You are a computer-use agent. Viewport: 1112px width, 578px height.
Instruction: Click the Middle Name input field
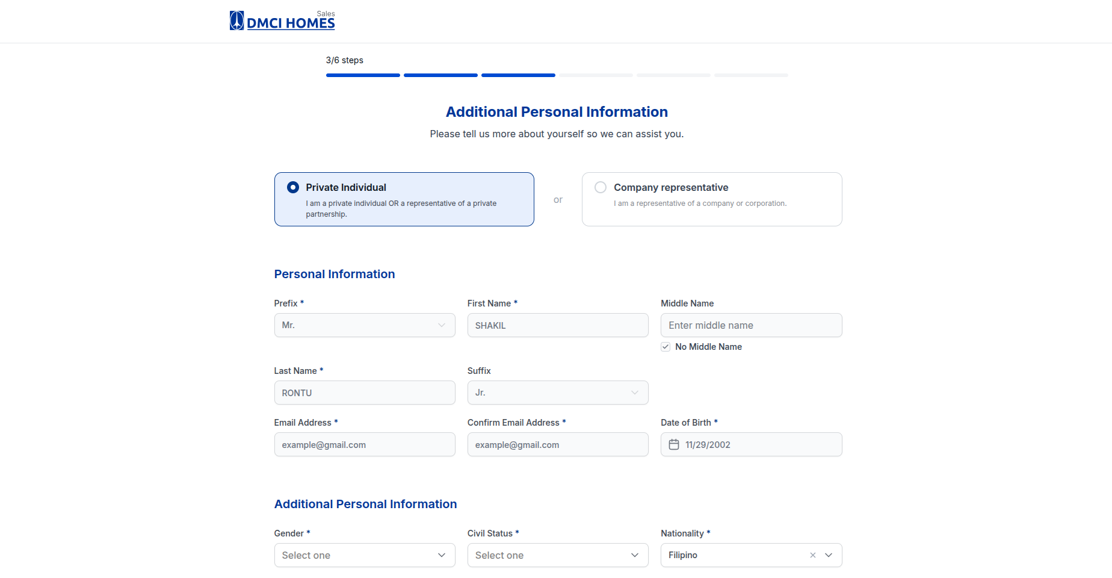751,325
